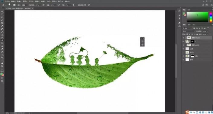Select the Rectangular Marquee tool
The width and height of the screenshot is (213, 114).
click(2, 14)
